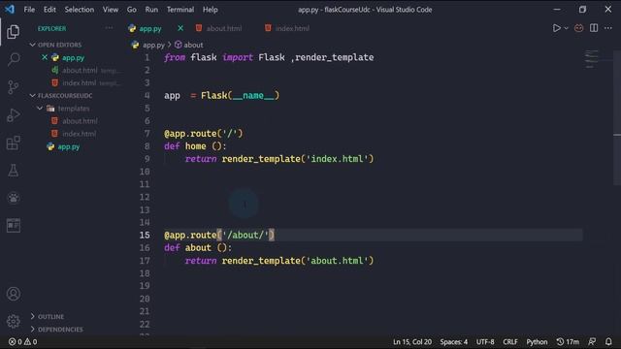Click the VS Code logo icon
The height and width of the screenshot is (349, 621).
point(10,9)
